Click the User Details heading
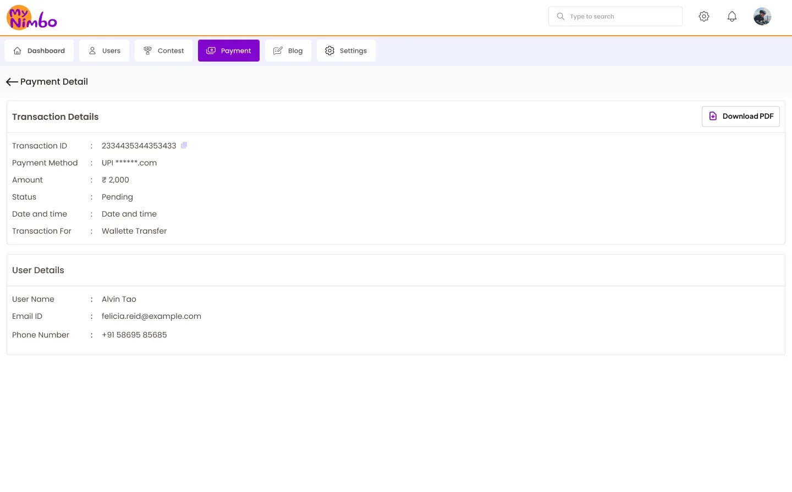The width and height of the screenshot is (792, 492). coord(38,270)
